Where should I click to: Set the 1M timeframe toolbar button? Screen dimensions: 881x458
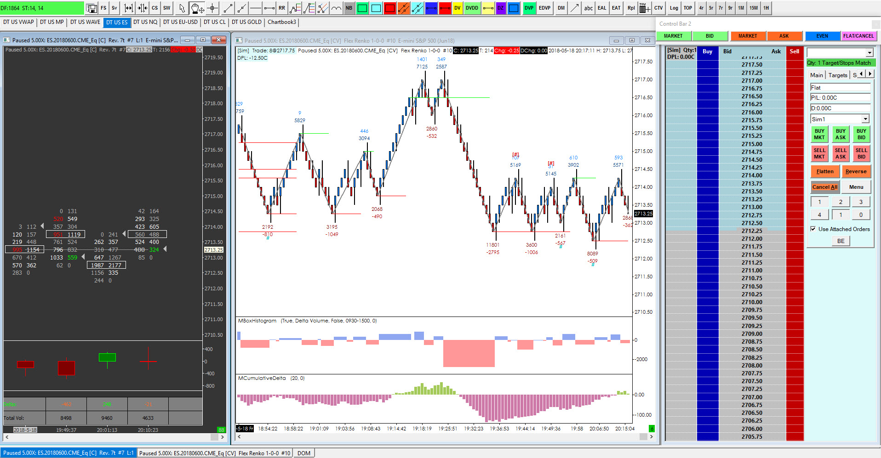[741, 8]
